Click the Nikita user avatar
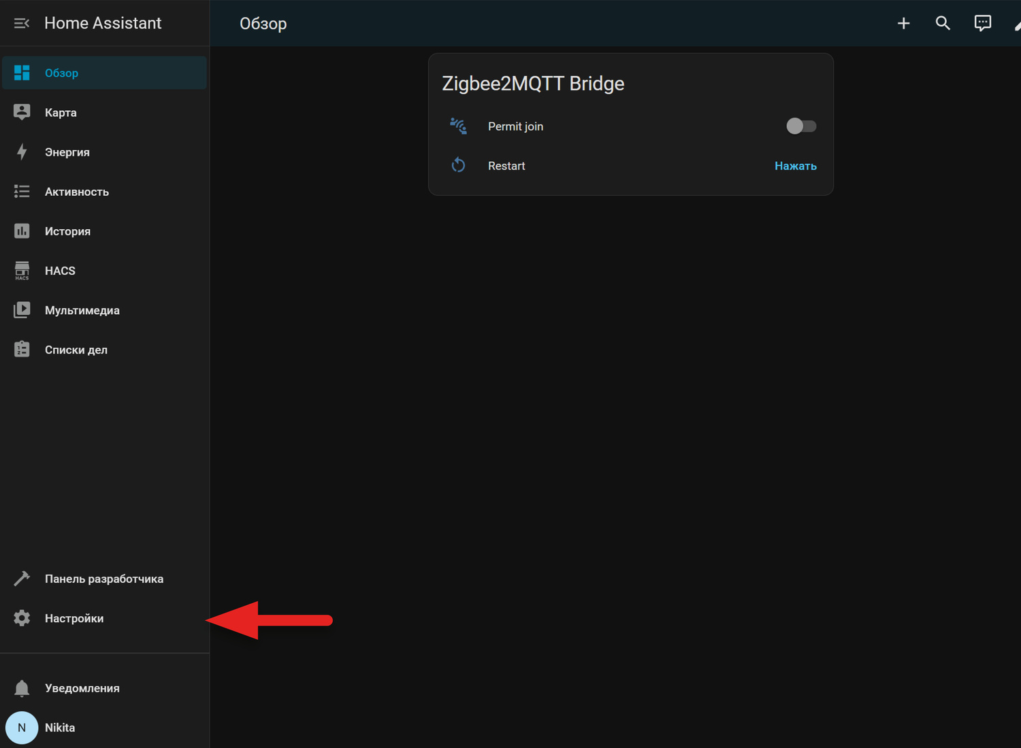This screenshot has width=1021, height=748. click(x=22, y=728)
